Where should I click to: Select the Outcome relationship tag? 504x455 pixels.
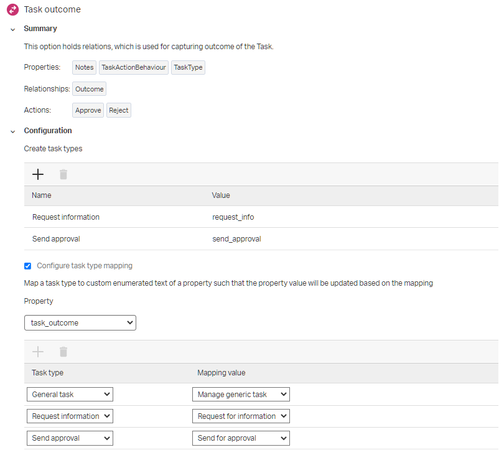pos(89,89)
